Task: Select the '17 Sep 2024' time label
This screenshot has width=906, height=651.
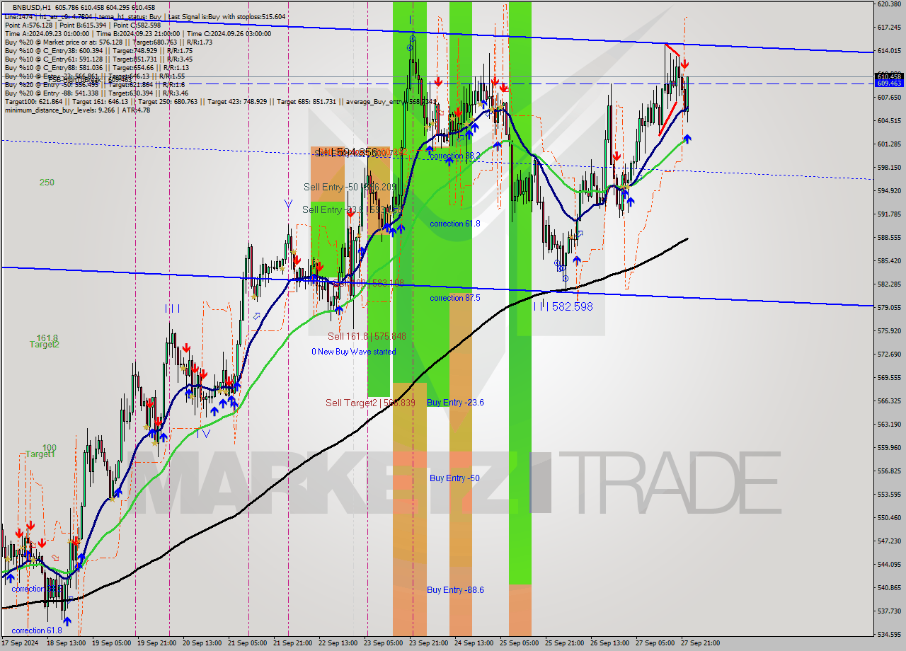Action: [x=20, y=643]
